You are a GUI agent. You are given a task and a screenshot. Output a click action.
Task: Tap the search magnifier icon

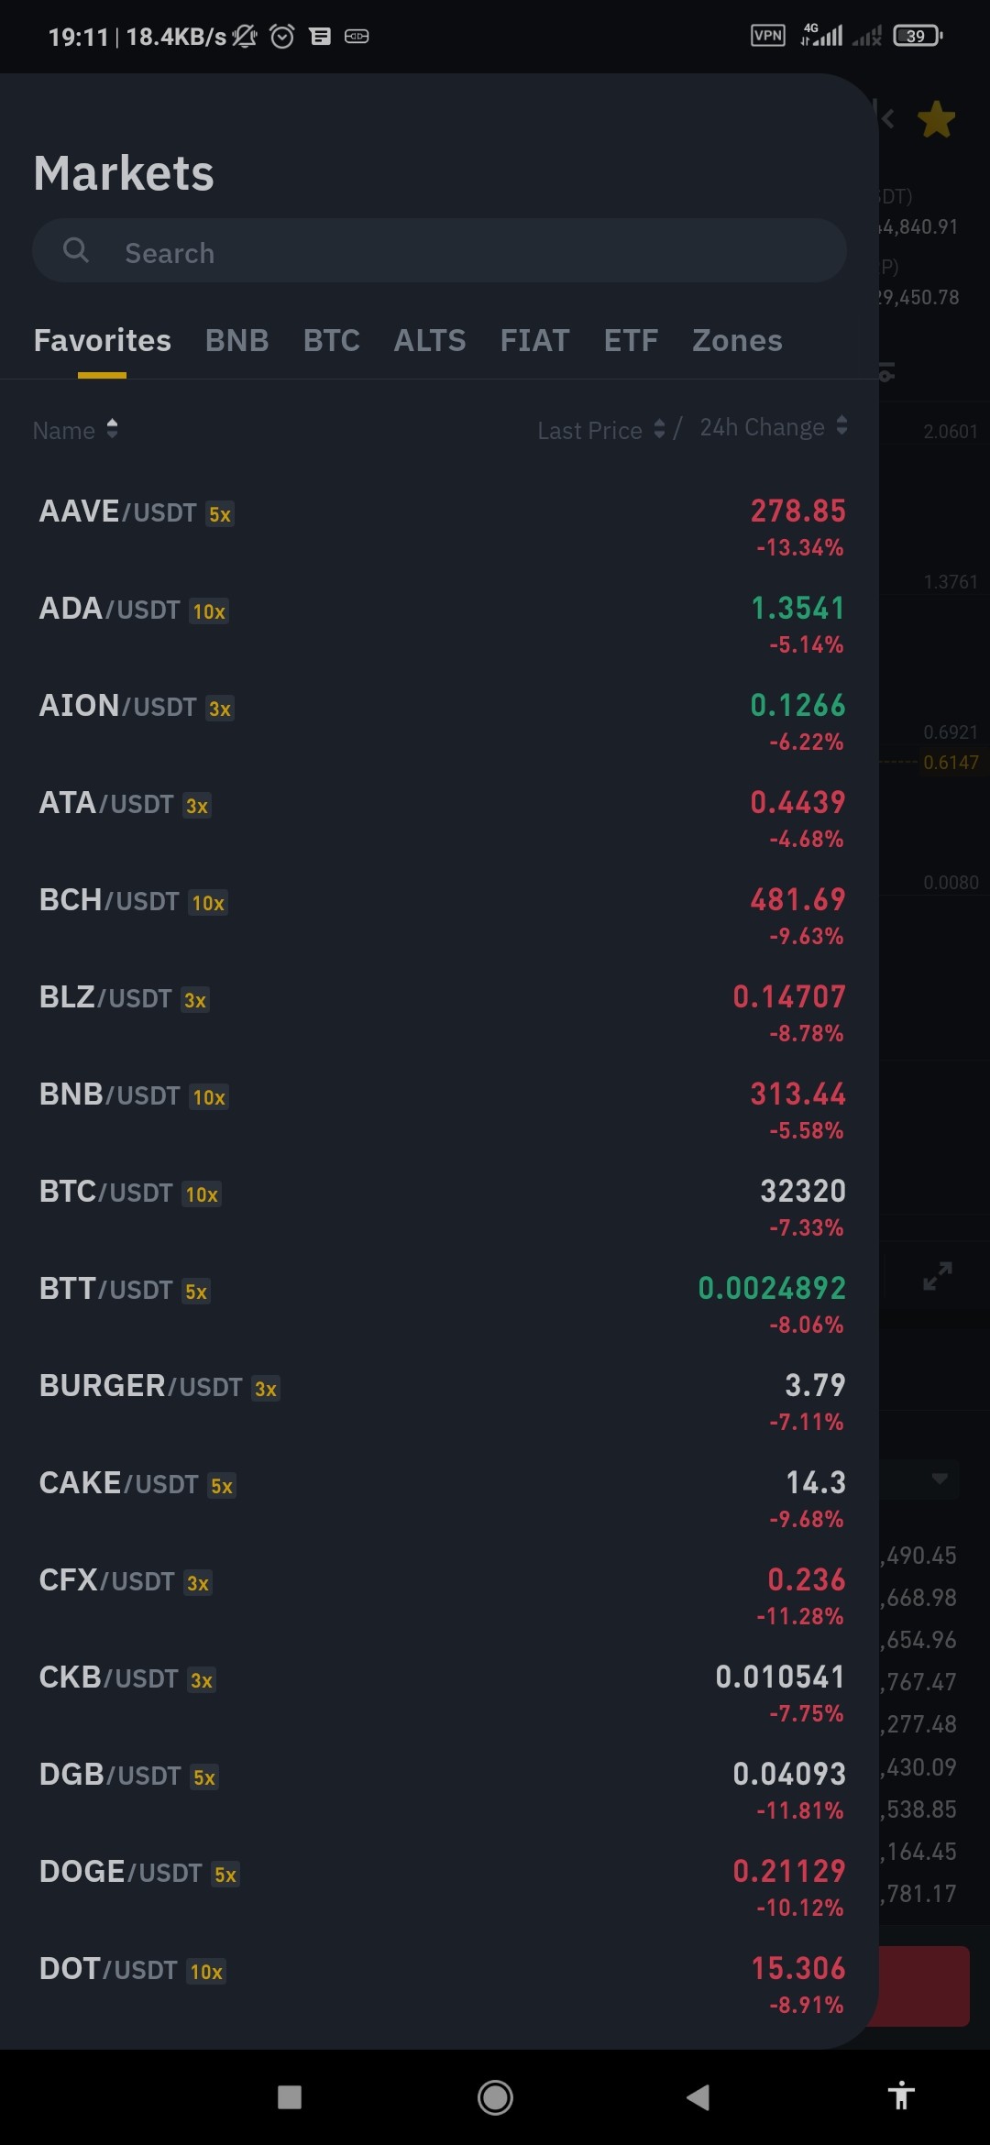coord(76,249)
